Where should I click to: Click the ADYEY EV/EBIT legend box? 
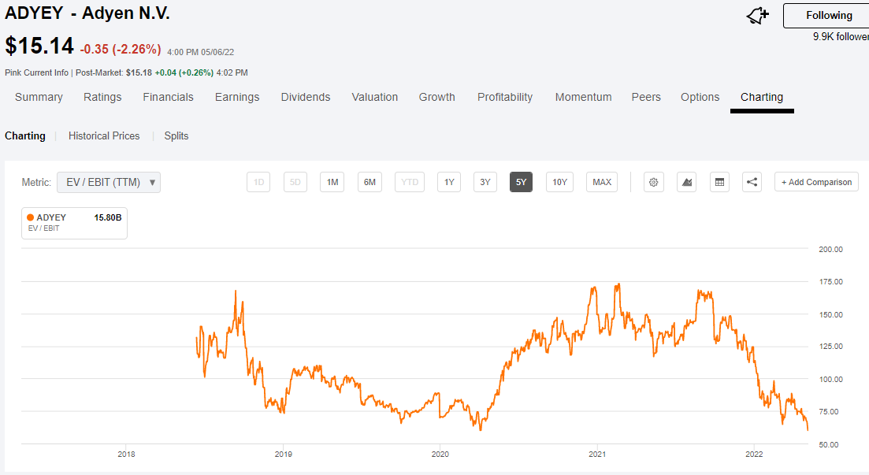point(74,222)
